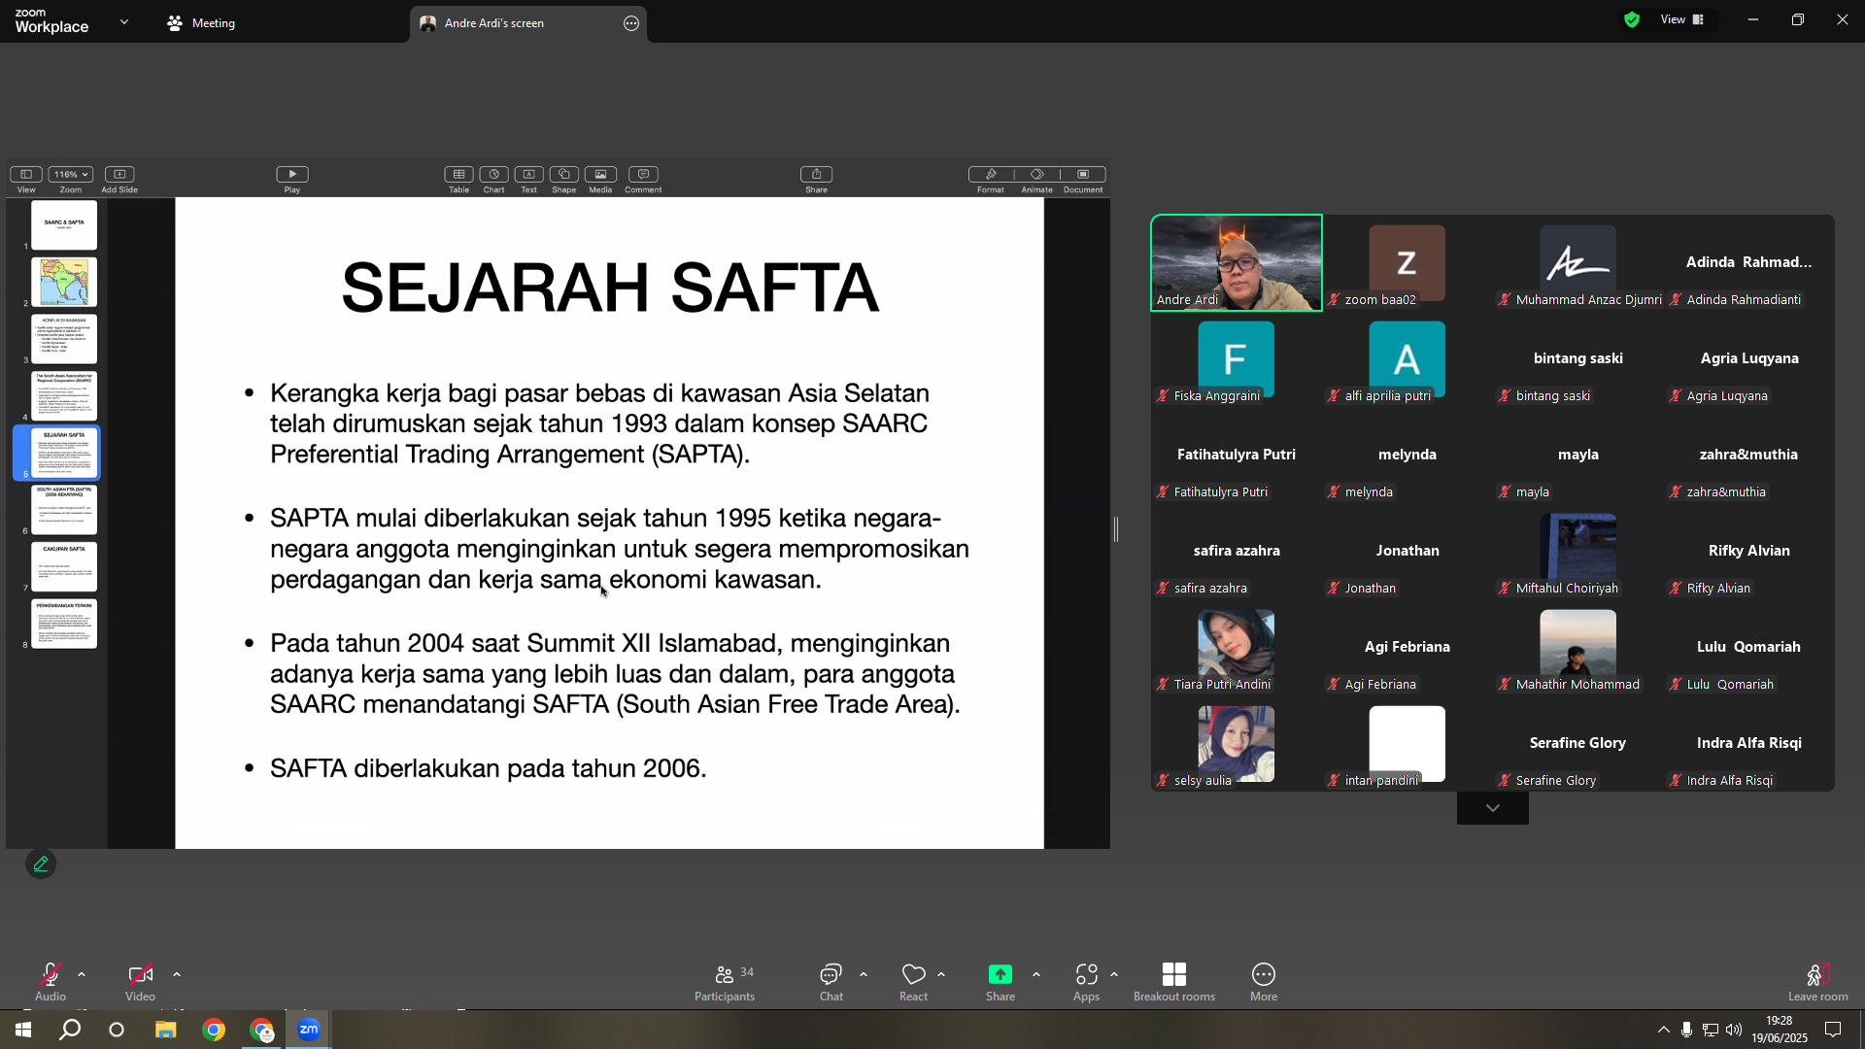Click Andre Ardi's video tile
The image size is (1865, 1049).
[1237, 262]
